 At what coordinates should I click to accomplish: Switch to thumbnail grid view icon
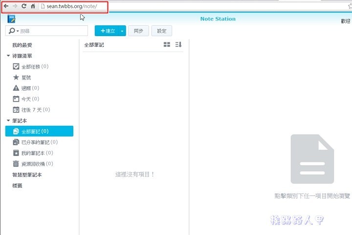click(167, 44)
